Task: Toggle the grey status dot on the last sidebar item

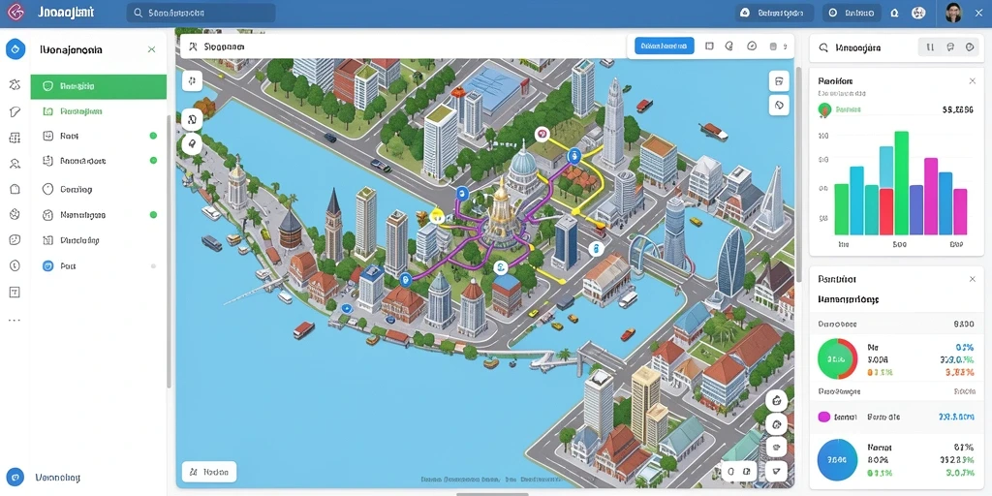Action: tap(153, 266)
